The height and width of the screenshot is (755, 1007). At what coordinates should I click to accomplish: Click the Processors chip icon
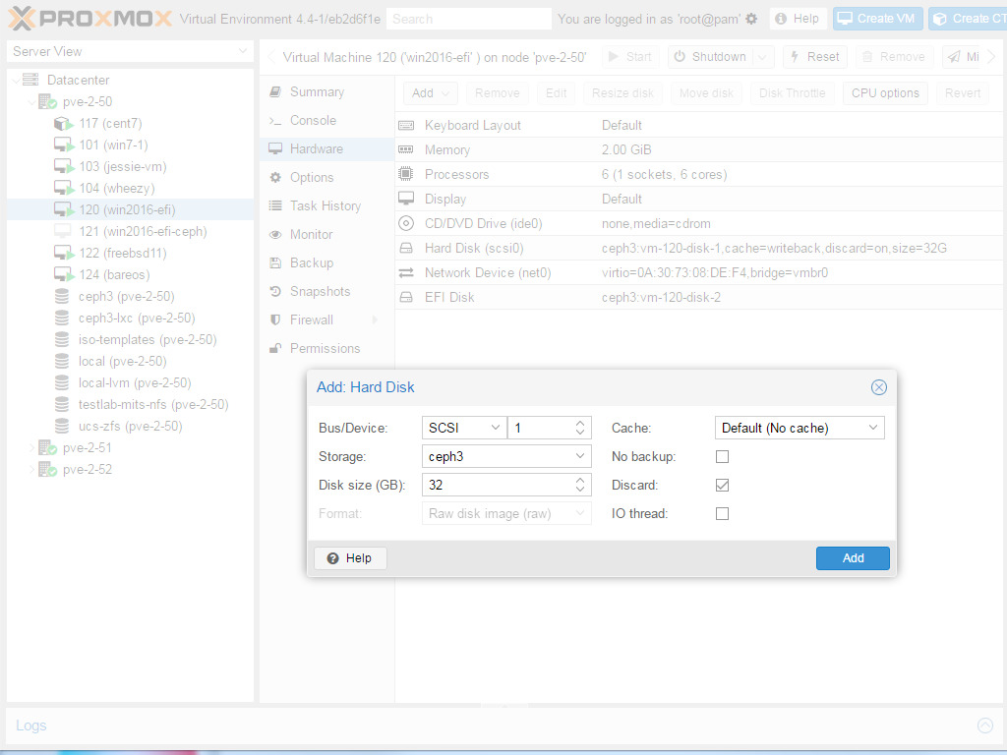coord(406,174)
